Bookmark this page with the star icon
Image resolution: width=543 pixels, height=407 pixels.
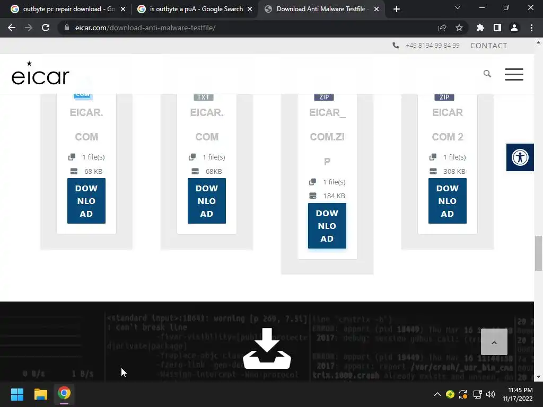(x=459, y=28)
